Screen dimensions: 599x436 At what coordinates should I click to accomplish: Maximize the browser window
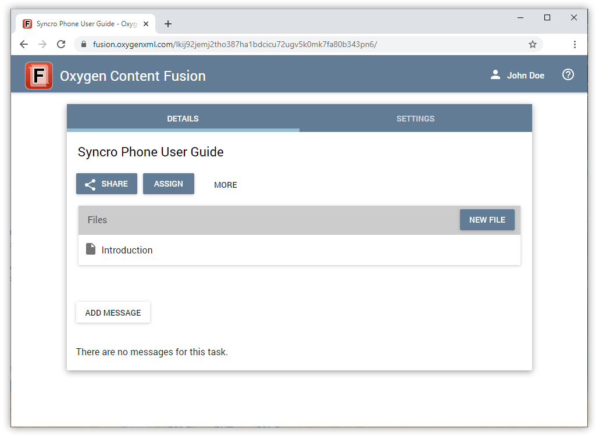[547, 17]
